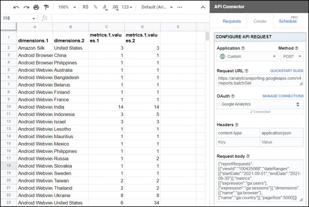Click the CONFIGURE API REQUEST heading
Image resolution: width=309 pixels, height=207 pixels.
pos(244,37)
